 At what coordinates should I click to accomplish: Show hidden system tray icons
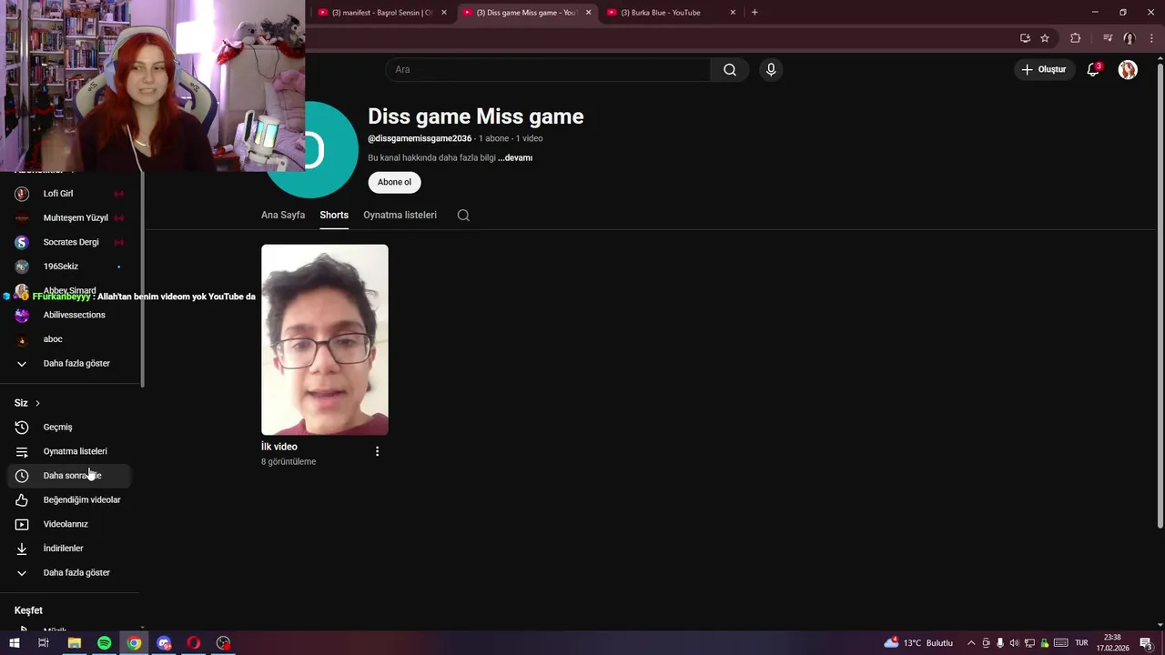point(970,643)
